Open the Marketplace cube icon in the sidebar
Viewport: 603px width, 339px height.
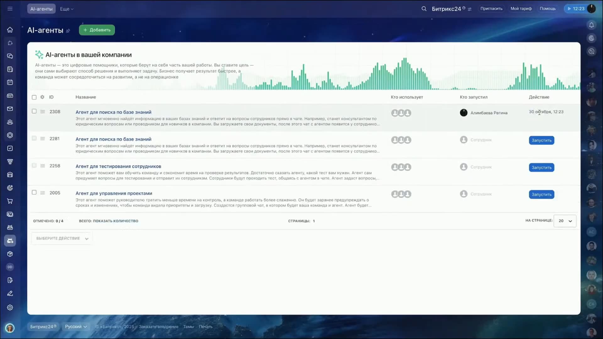coord(10,254)
